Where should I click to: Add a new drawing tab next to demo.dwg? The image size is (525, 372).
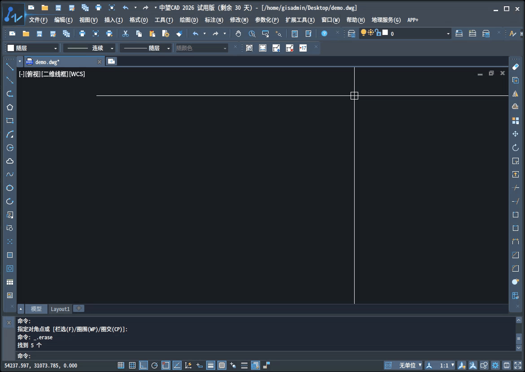111,61
